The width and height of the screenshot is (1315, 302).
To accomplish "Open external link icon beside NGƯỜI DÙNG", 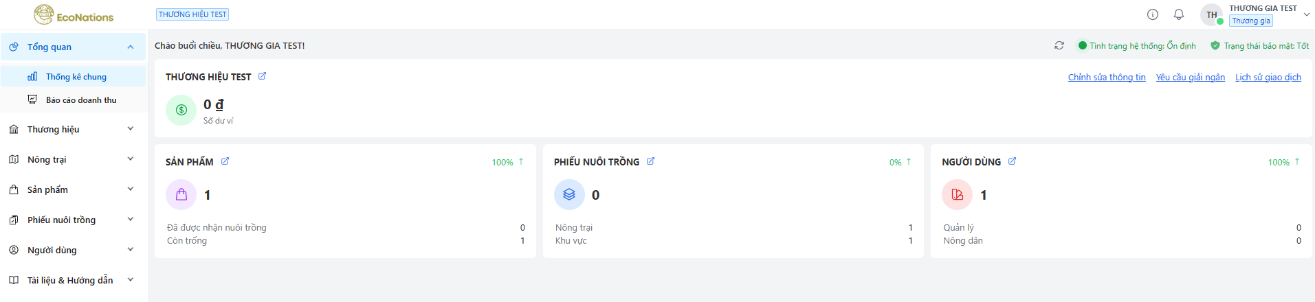I will point(1012,161).
